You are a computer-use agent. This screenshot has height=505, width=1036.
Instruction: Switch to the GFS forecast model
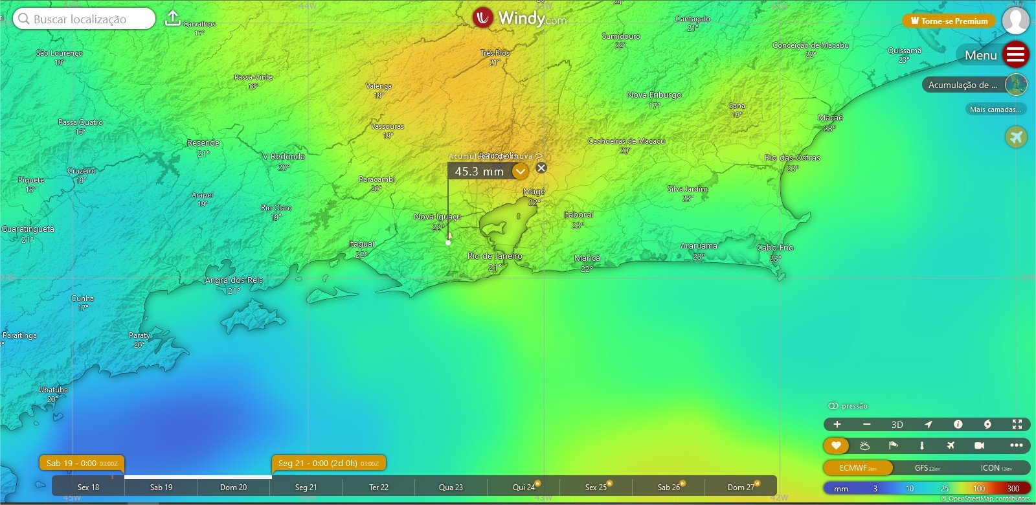pyautogui.click(x=927, y=467)
